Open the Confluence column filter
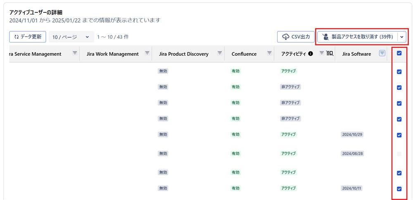The width and height of the screenshot is (413, 200). (x=269, y=53)
